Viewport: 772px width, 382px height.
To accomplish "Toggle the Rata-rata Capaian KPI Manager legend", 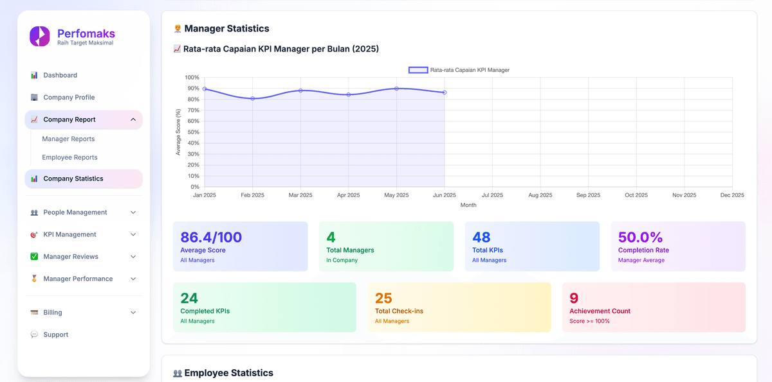I will (x=459, y=70).
